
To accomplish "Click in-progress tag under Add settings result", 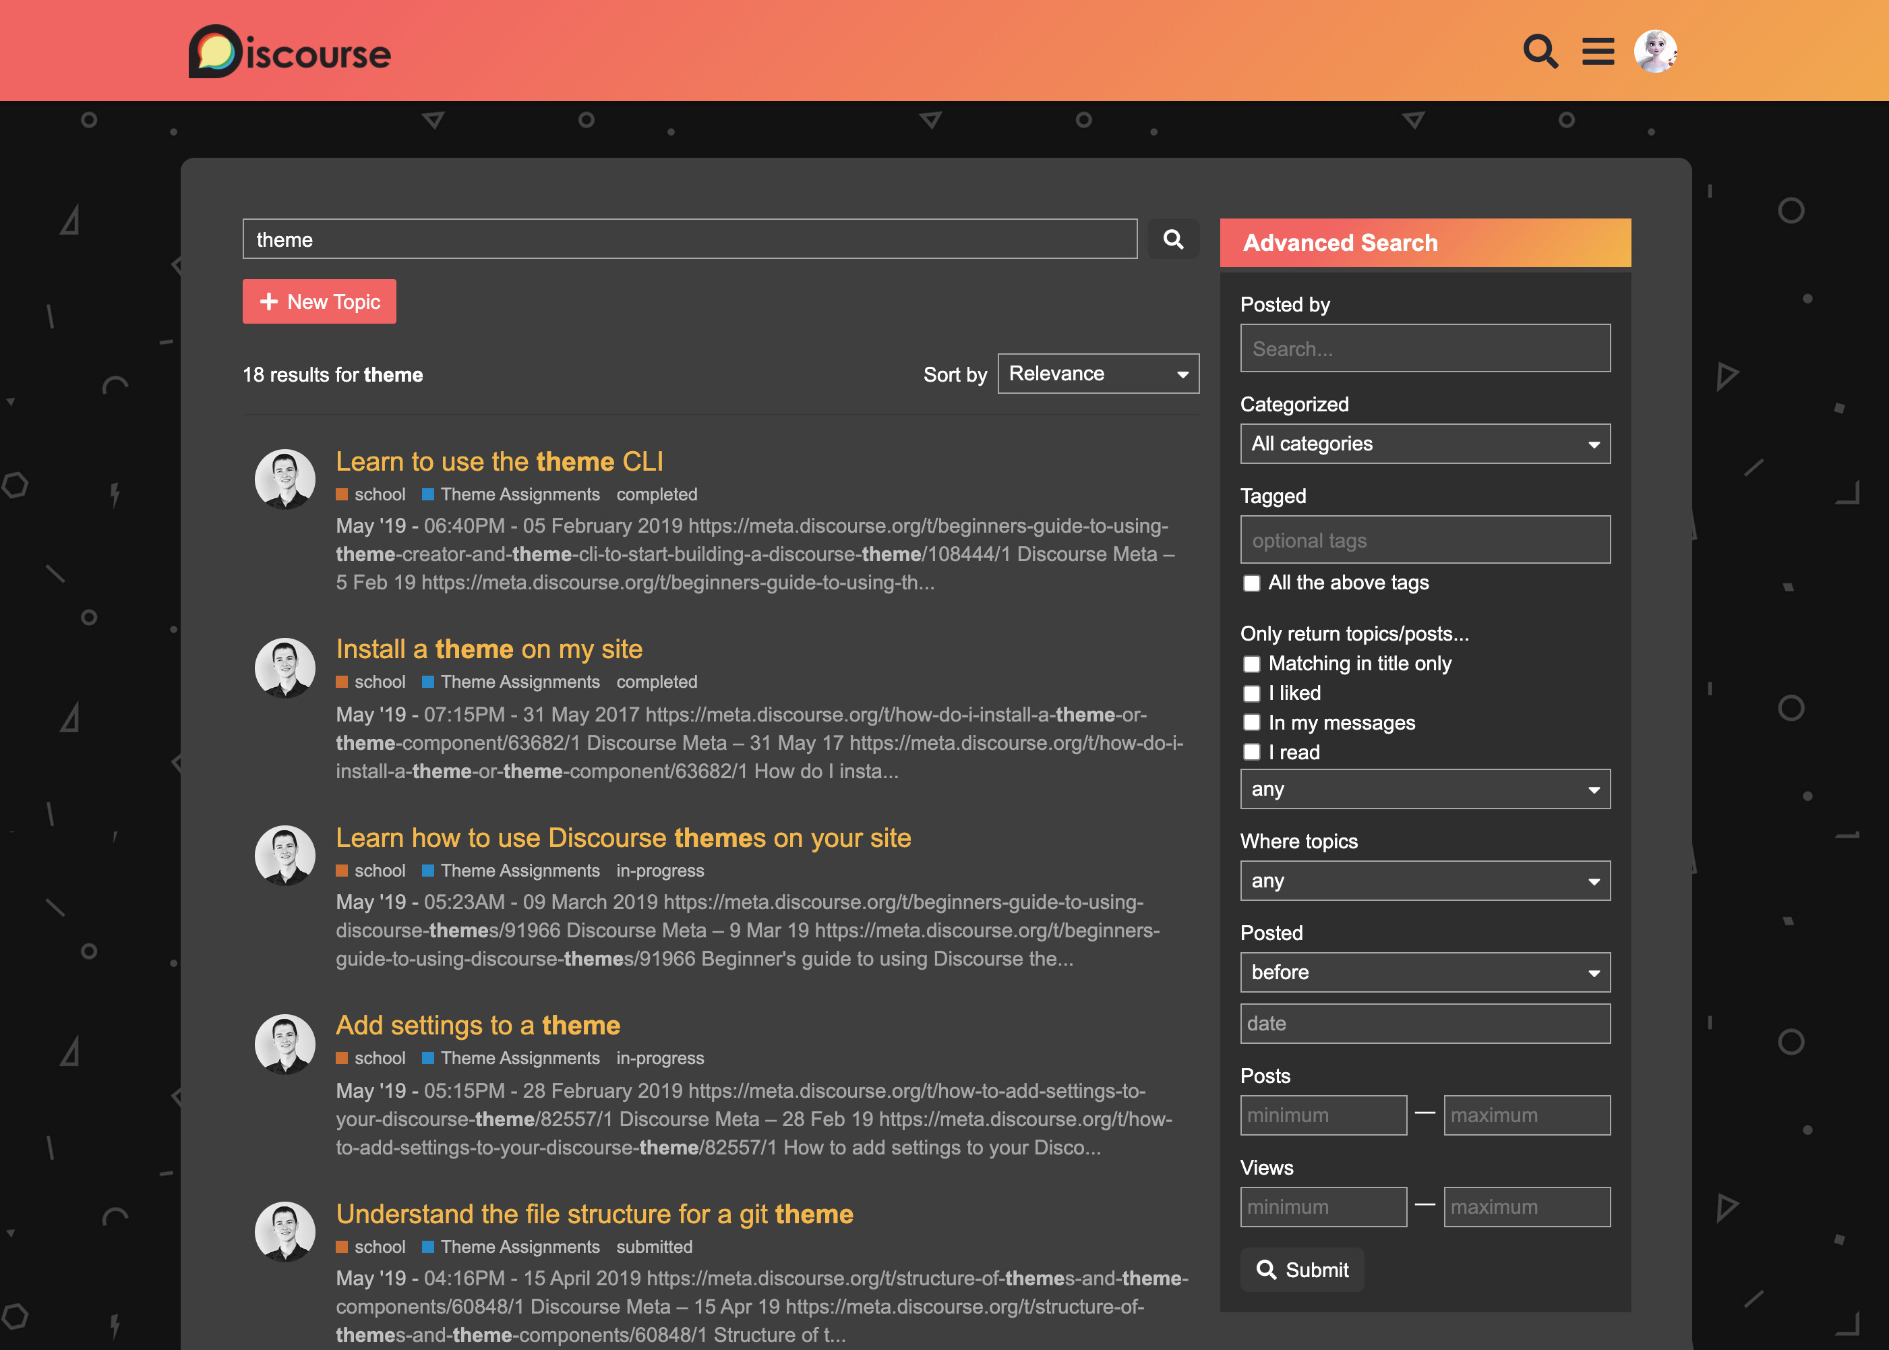I will [x=660, y=1058].
